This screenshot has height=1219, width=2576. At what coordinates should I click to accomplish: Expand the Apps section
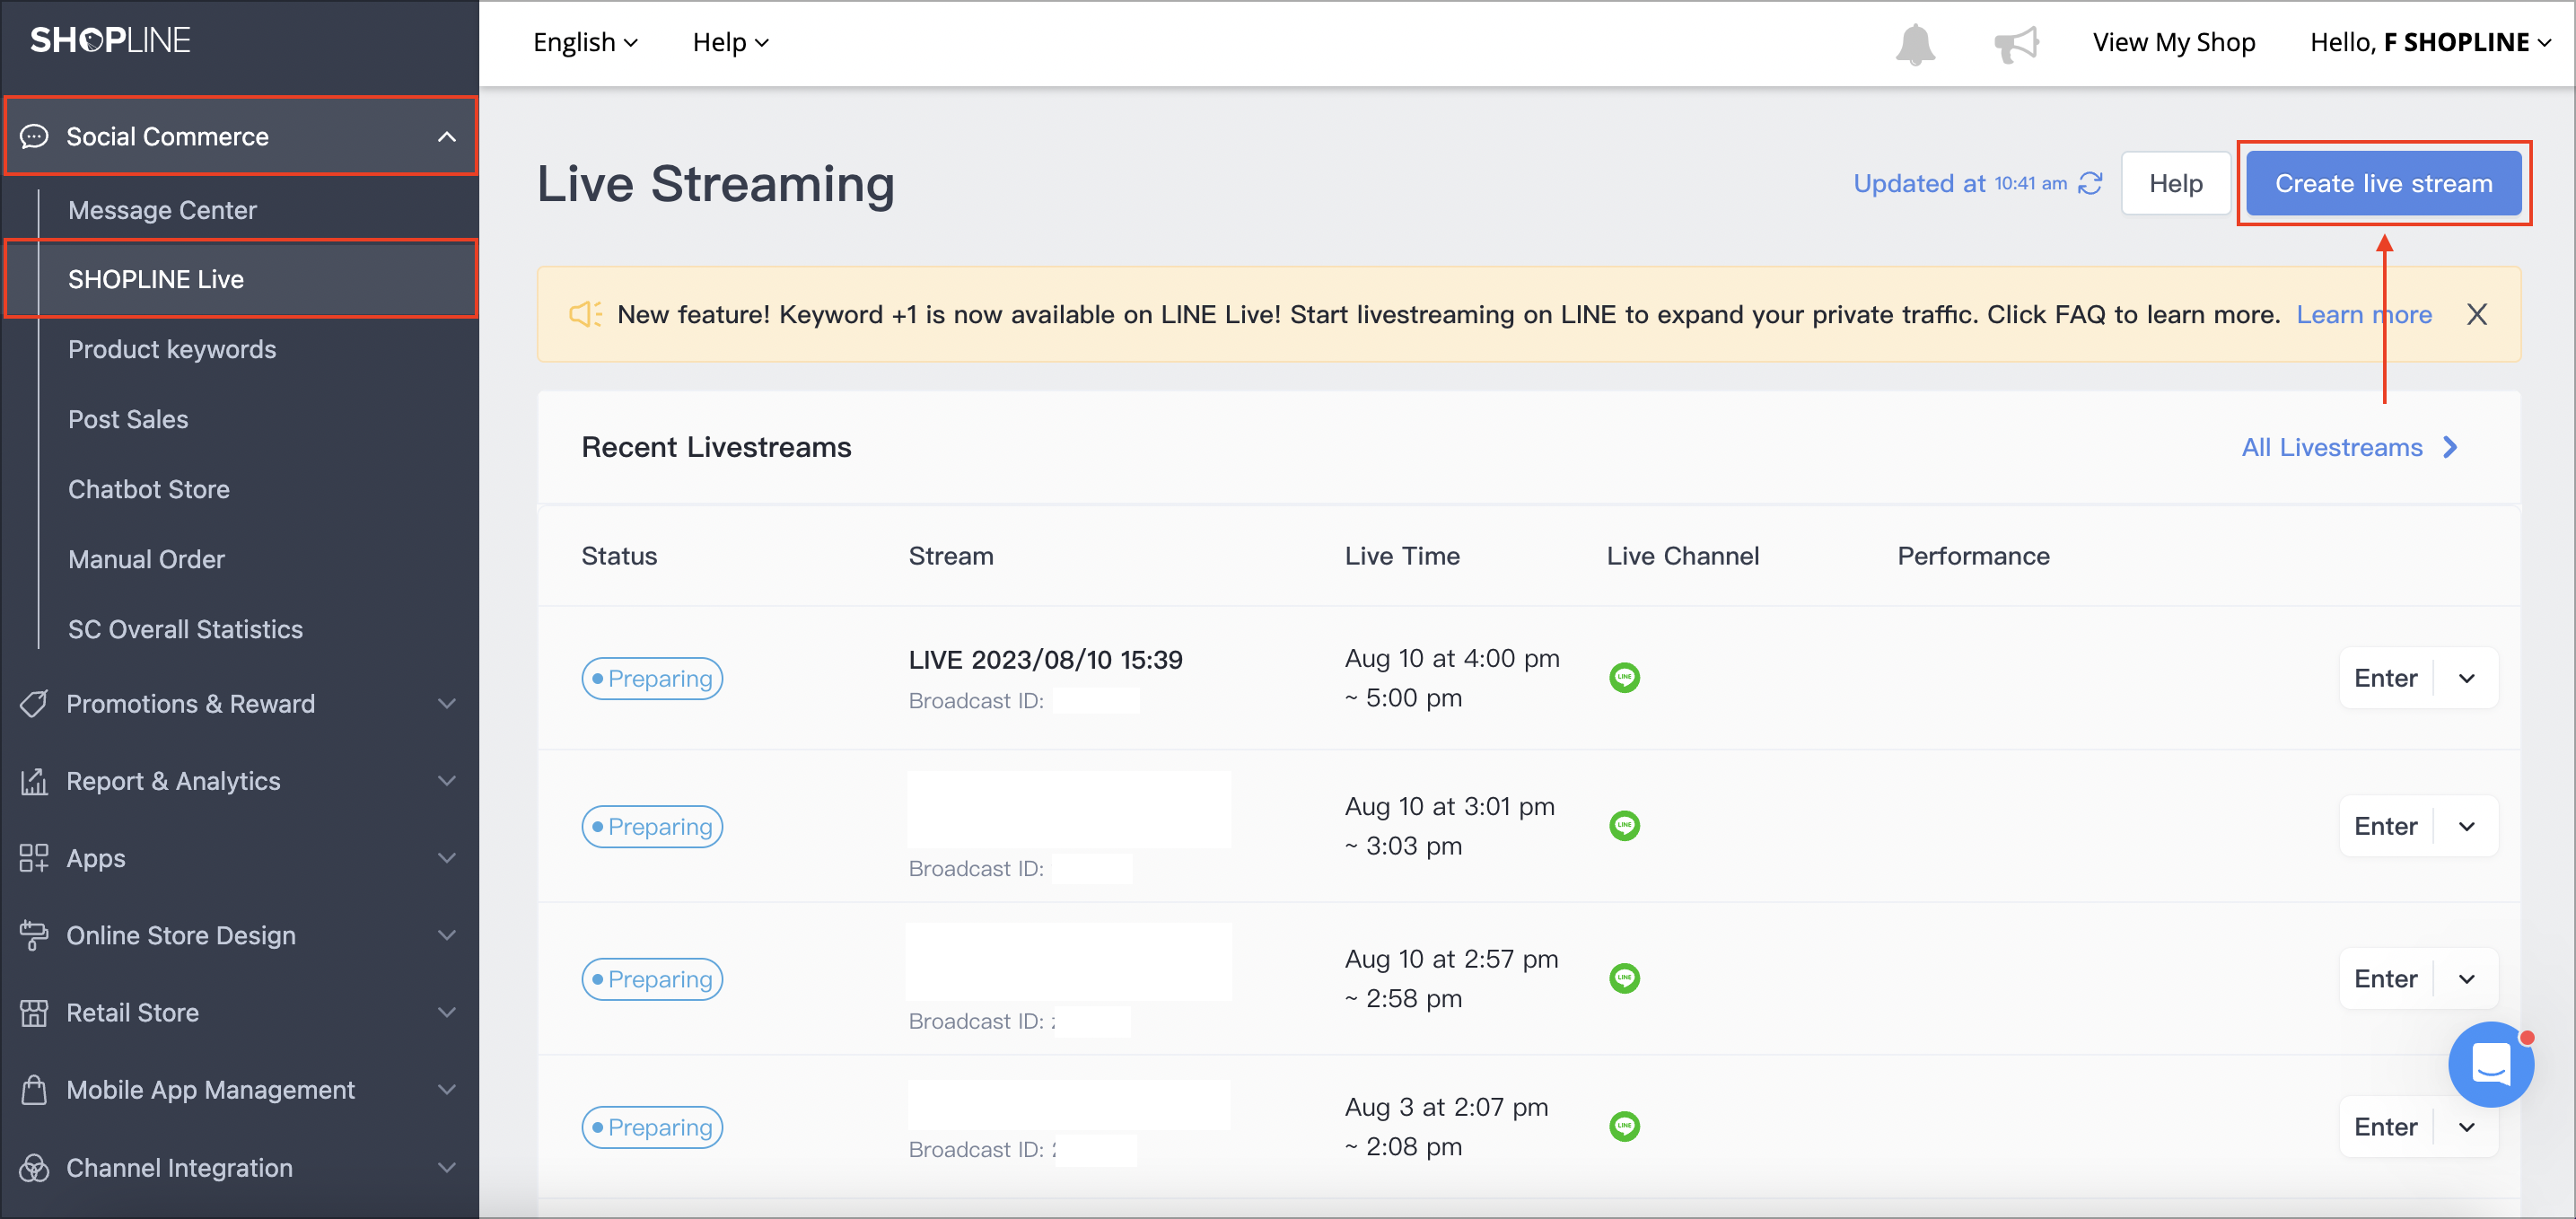point(447,858)
